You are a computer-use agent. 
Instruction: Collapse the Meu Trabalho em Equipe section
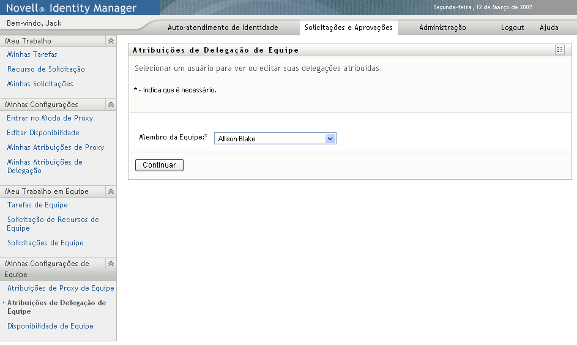(x=111, y=191)
